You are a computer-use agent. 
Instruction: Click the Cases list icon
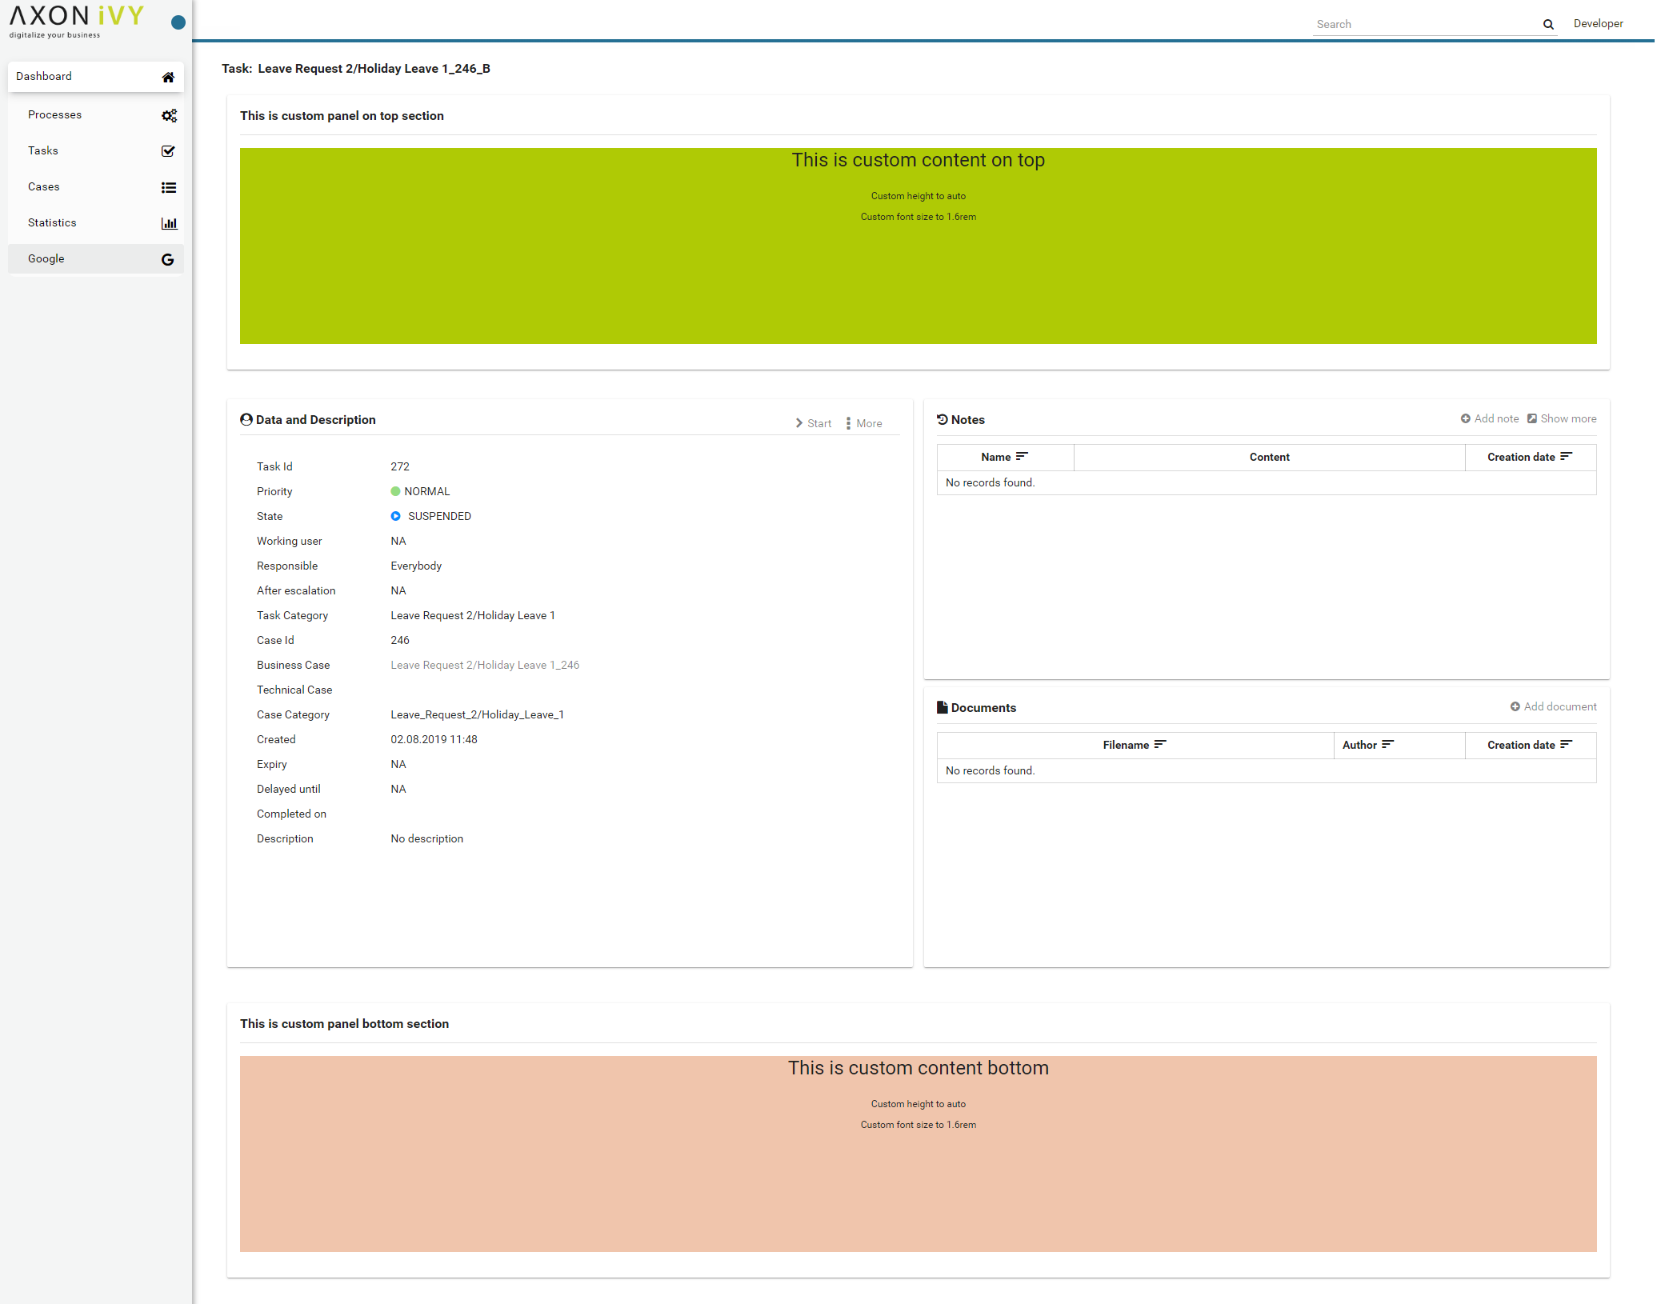point(169,187)
